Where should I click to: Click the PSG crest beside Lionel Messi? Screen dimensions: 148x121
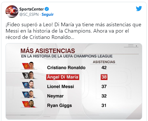[x=26, y=85]
